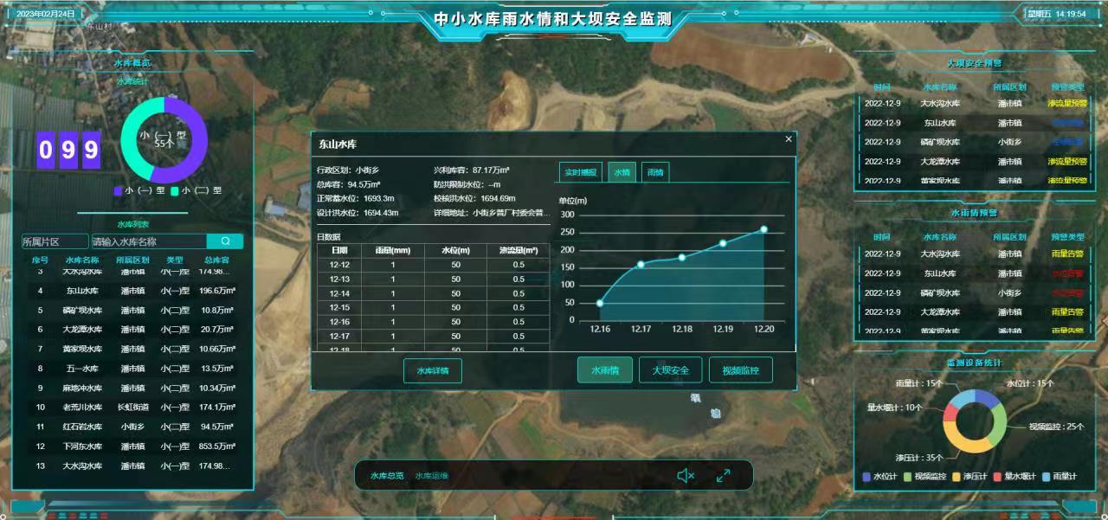Screen dimensions: 1108x520
Task: Open the 大坝安全 section button
Action: (x=670, y=370)
